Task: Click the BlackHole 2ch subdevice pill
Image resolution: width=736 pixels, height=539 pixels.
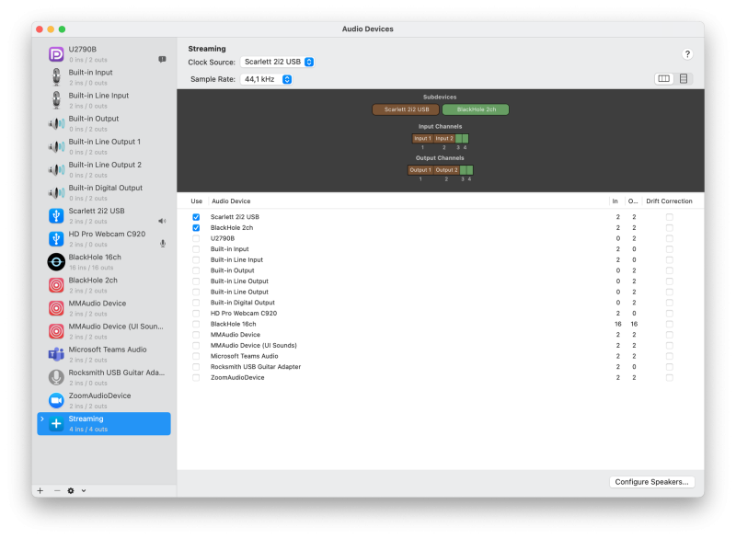Action: (x=476, y=109)
